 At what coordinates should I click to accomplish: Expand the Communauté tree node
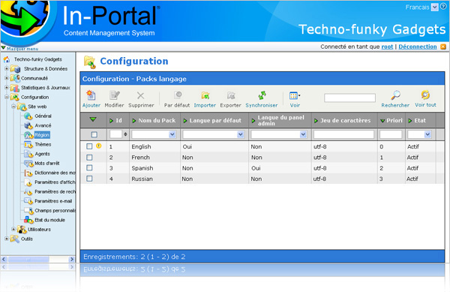tap(6, 78)
